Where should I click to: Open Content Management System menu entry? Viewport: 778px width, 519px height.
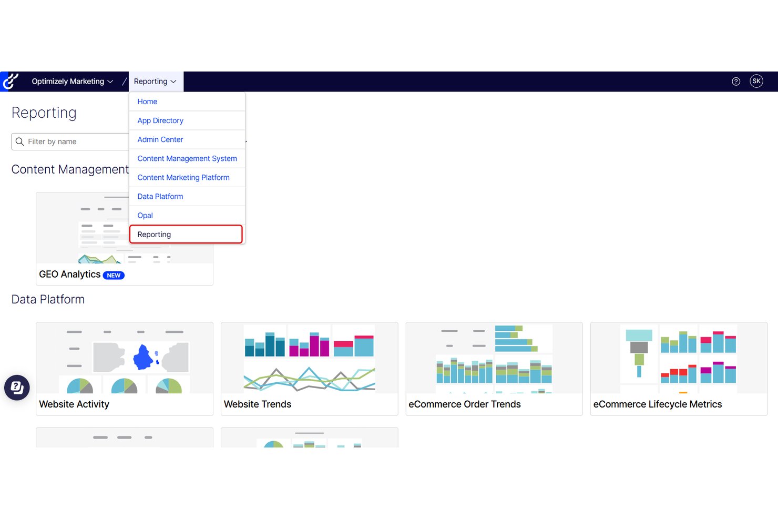(x=187, y=158)
